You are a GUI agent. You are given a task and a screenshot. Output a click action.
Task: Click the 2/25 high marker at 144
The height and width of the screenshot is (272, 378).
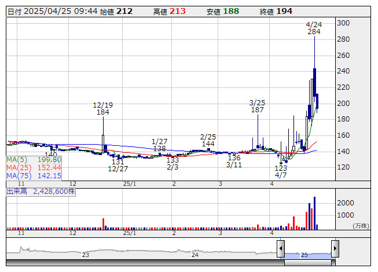click(x=208, y=140)
